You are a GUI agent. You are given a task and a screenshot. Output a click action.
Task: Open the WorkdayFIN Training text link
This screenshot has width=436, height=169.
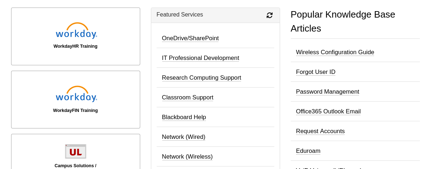(x=75, y=111)
